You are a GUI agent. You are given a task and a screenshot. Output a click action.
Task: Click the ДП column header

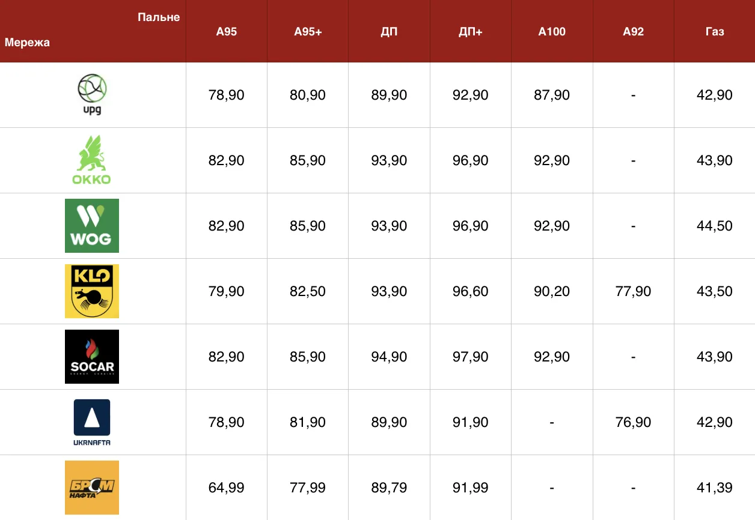click(389, 32)
